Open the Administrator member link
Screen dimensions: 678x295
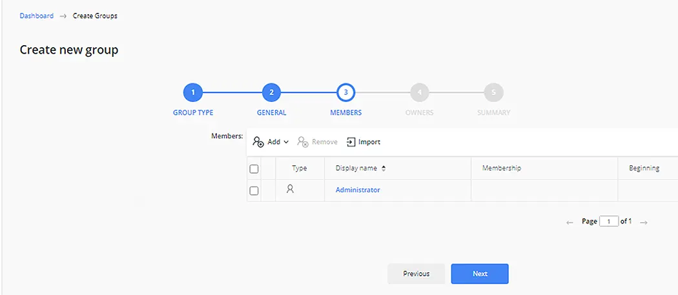tap(358, 190)
